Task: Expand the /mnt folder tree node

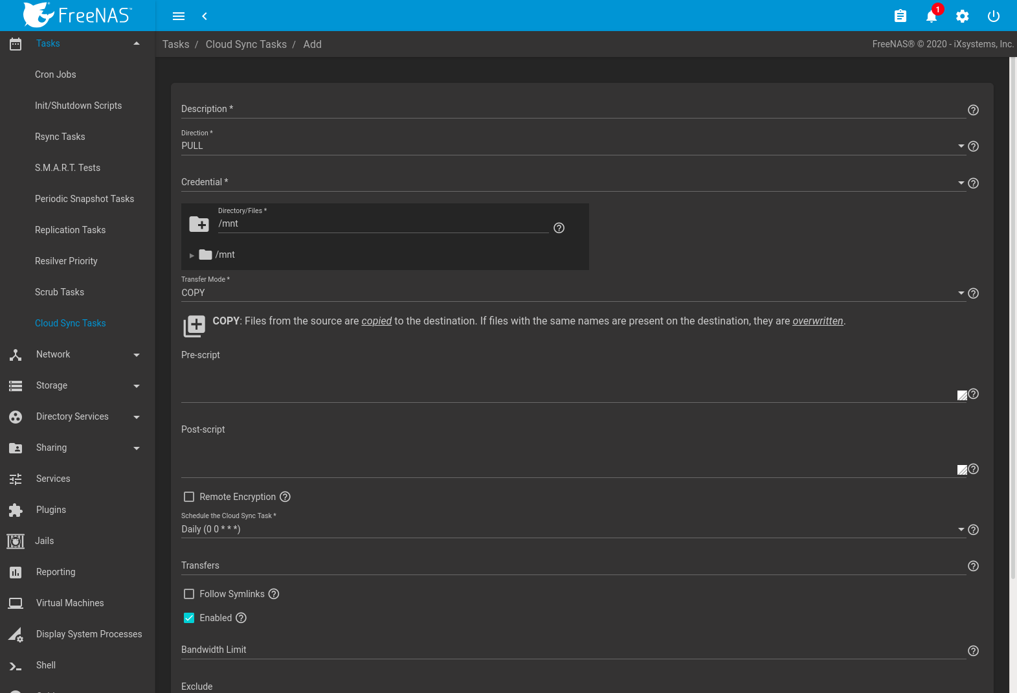Action: (x=192, y=255)
